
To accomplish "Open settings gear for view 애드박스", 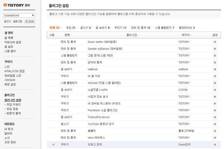I will (x=215, y=138).
